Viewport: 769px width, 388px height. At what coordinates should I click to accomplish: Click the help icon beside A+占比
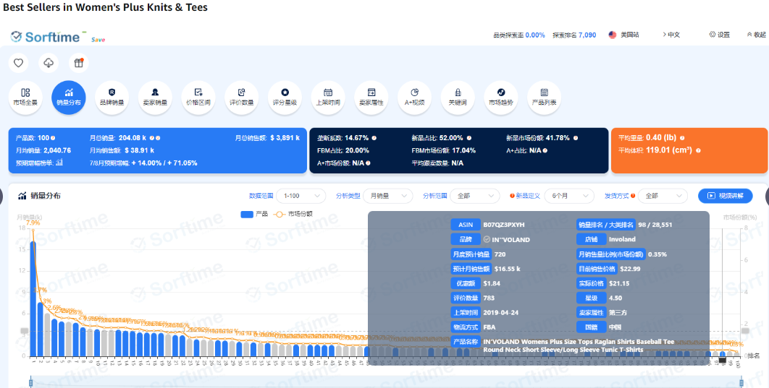[x=545, y=151]
